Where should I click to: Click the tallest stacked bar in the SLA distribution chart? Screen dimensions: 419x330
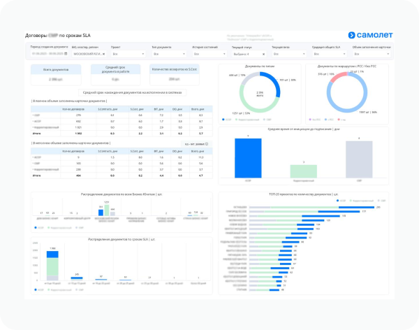[52, 266]
